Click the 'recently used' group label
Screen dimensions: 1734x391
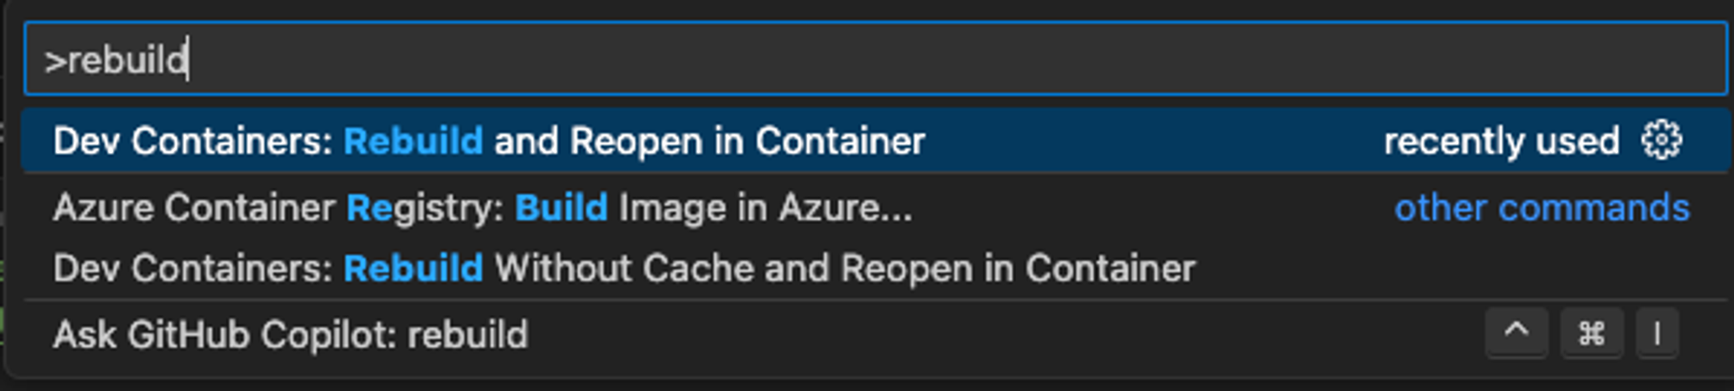click(1501, 141)
